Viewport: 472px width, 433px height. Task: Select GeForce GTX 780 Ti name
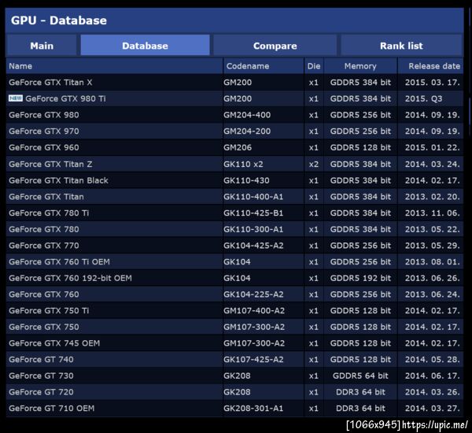[49, 213]
